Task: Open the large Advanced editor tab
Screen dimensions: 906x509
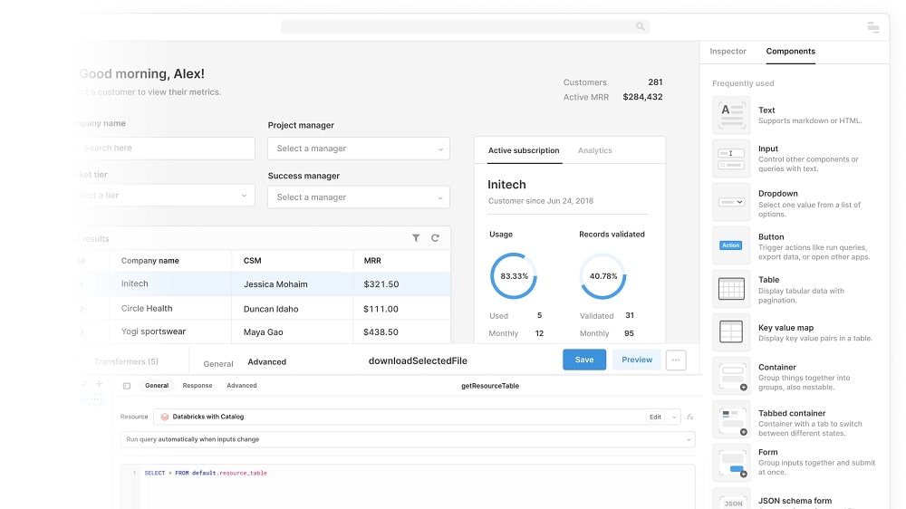Action: 267,361
